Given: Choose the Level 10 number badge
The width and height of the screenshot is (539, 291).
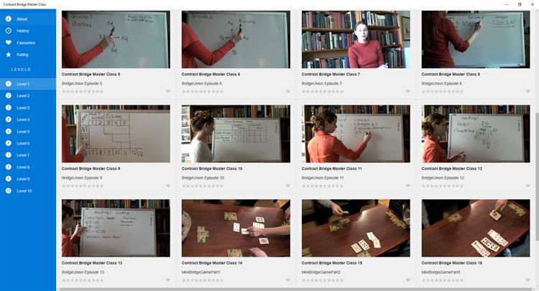Looking at the screenshot, I should (8, 191).
